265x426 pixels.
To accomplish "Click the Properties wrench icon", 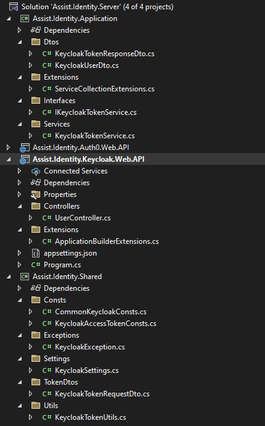I will click(x=36, y=194).
